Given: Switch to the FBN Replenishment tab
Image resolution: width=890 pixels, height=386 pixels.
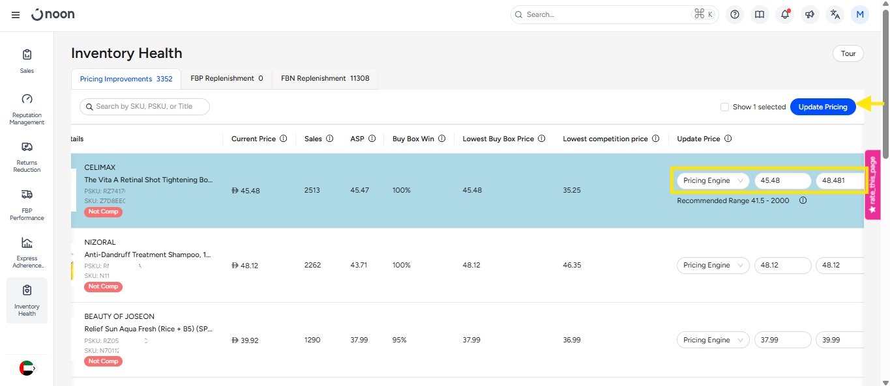Looking at the screenshot, I should click(325, 79).
